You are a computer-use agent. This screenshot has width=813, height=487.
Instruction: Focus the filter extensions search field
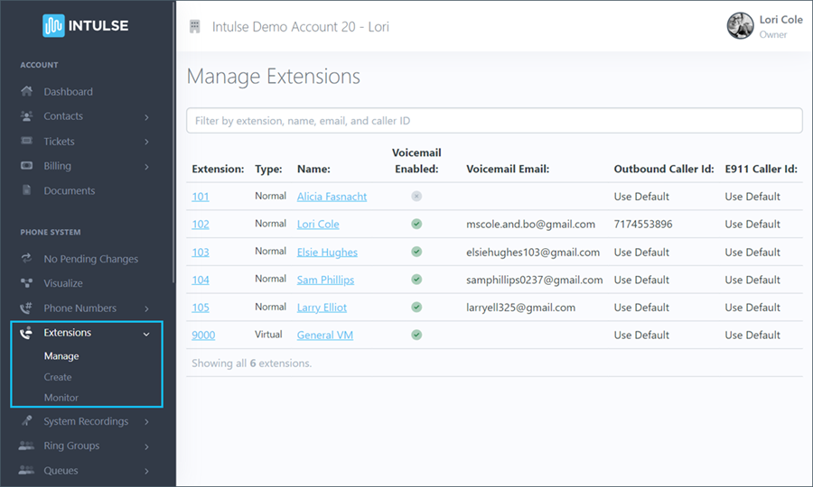point(494,121)
